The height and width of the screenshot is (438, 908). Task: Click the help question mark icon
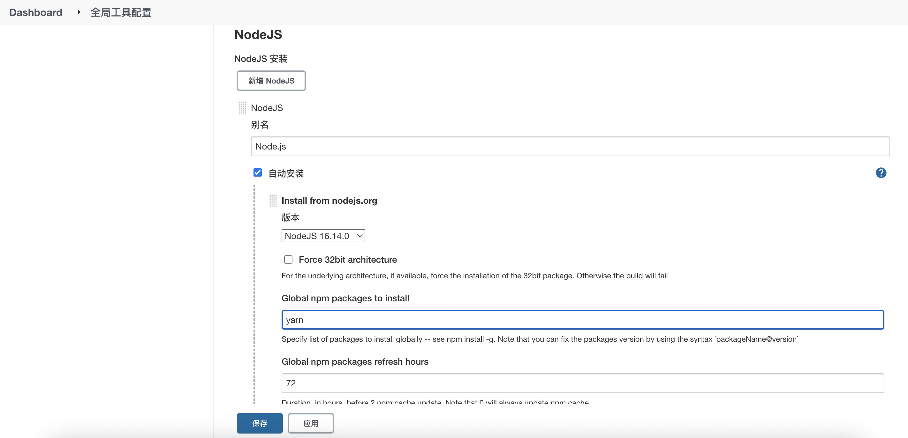[x=881, y=173]
